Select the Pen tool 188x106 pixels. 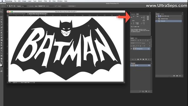coord(1,48)
